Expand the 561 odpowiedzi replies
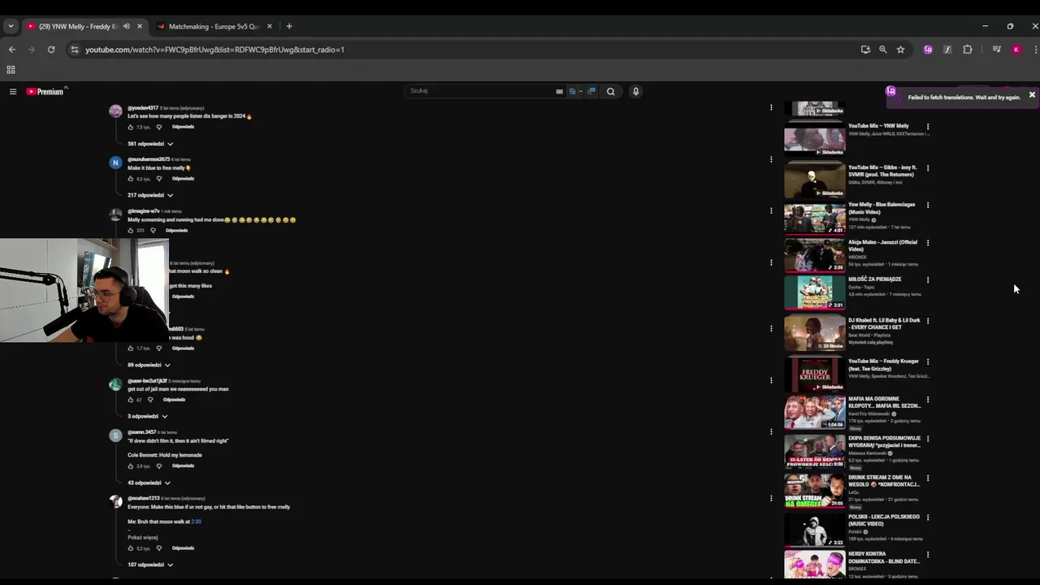Viewport: 1040px width, 585px height. tap(150, 144)
